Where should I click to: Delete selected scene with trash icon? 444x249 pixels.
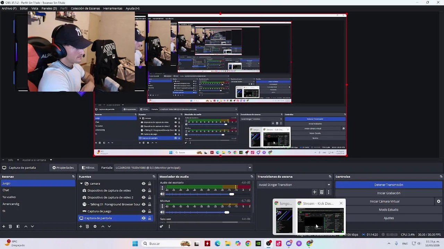(x=10, y=227)
